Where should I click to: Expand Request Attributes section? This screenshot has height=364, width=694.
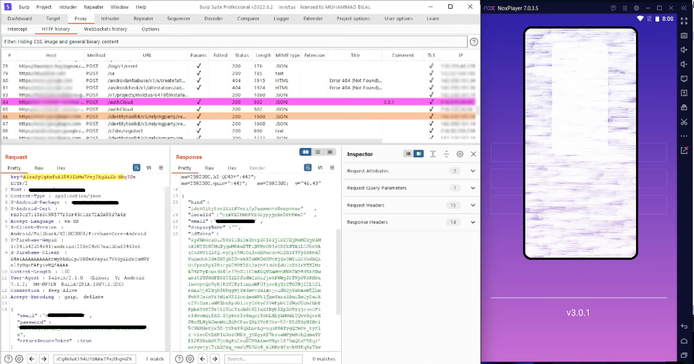[473, 171]
